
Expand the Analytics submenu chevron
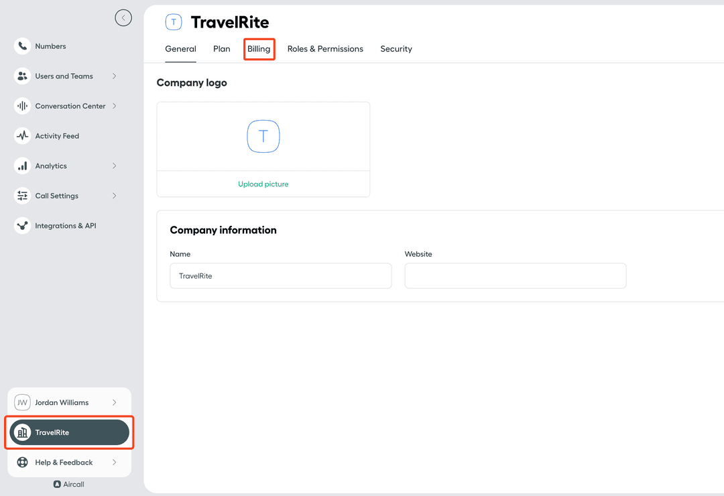click(115, 166)
